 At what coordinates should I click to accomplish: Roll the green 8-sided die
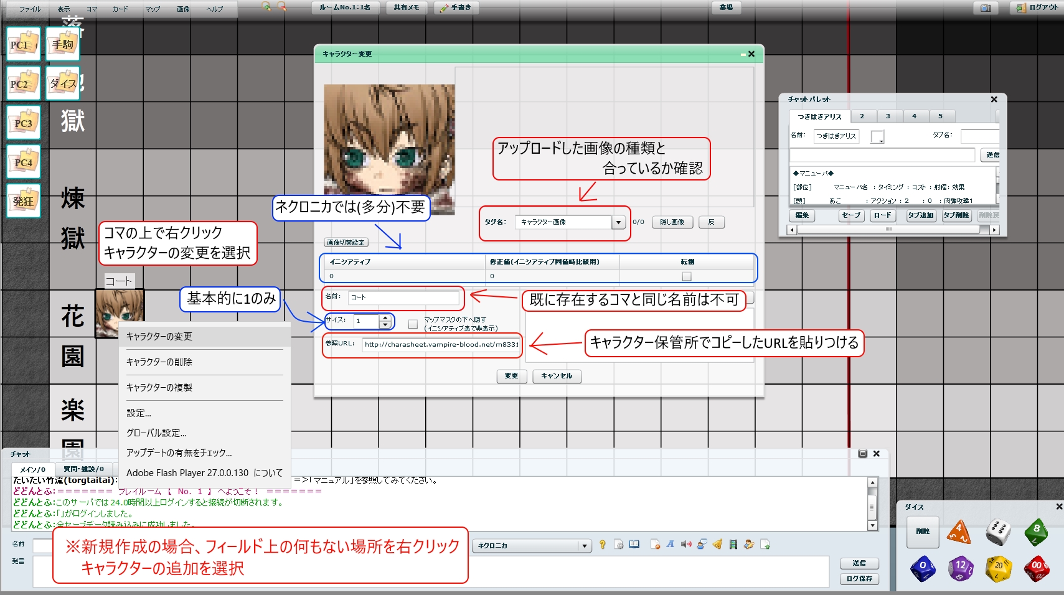coord(1037,532)
